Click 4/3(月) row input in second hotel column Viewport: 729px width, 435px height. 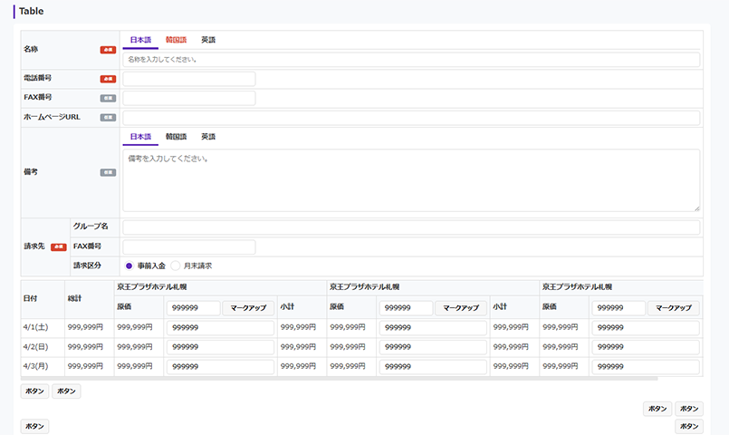(433, 366)
